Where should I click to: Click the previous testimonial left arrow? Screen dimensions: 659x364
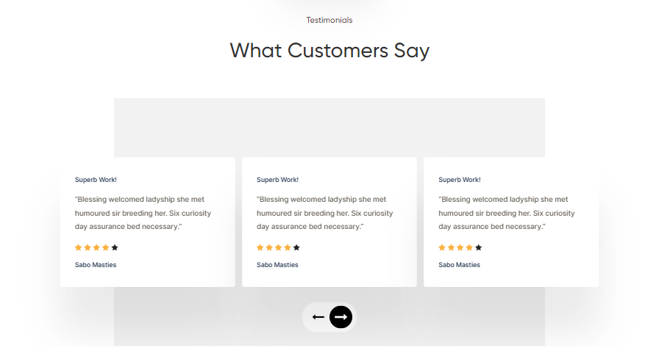coord(318,317)
